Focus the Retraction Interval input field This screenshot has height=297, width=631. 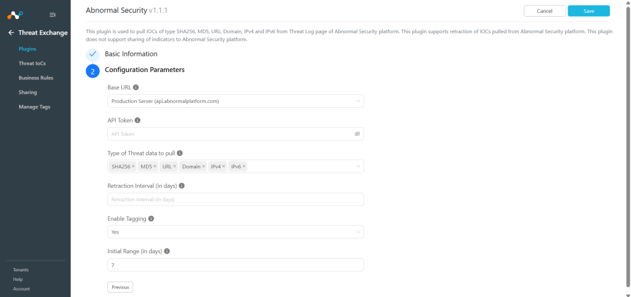click(x=235, y=199)
